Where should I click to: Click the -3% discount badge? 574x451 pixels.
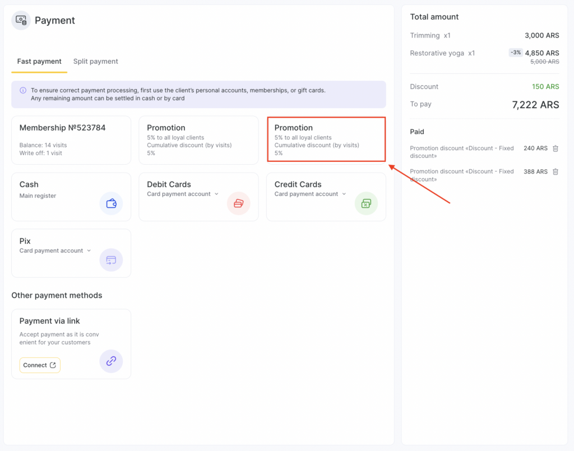[515, 53]
